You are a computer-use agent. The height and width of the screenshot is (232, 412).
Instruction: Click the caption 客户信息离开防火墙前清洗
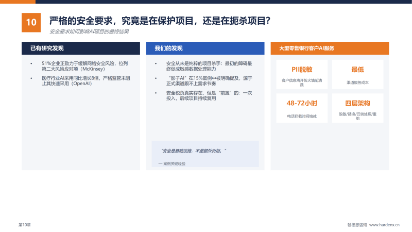pyautogui.click(x=302, y=82)
